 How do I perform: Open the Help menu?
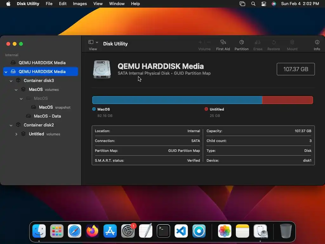pos(135,4)
